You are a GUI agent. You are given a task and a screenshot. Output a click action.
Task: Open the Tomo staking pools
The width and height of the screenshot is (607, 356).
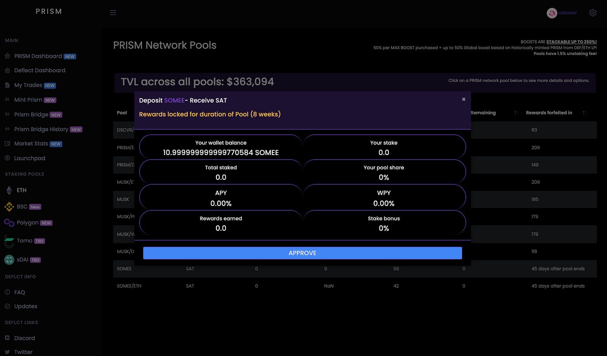25,241
